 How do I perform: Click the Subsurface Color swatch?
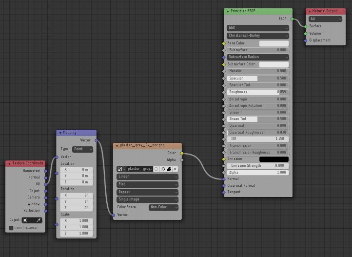[x=274, y=65]
